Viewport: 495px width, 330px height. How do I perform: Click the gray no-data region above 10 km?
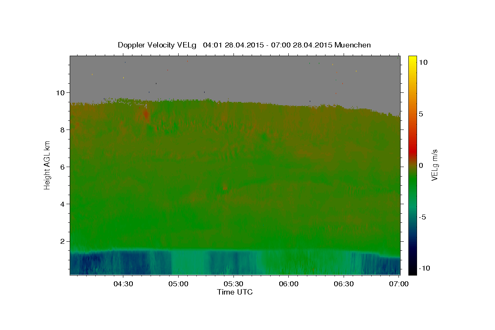coord(235,76)
